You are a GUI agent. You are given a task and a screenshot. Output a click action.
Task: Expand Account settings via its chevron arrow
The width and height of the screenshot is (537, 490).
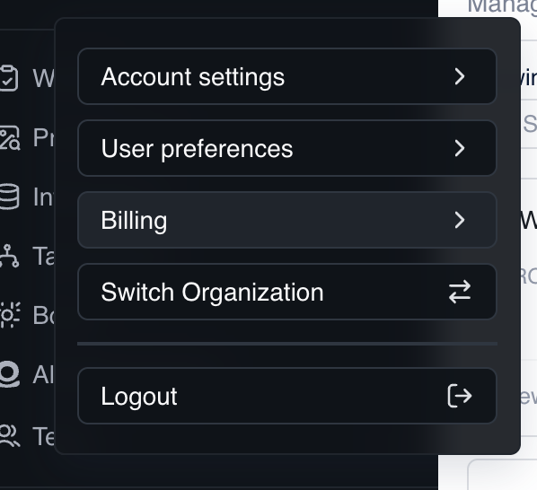[460, 76]
